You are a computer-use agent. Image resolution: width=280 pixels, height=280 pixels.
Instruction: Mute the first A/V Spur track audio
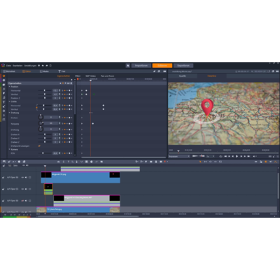pyautogui.click(x=26, y=177)
